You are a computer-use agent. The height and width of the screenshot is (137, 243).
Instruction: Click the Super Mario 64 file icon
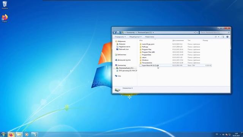click(140, 65)
